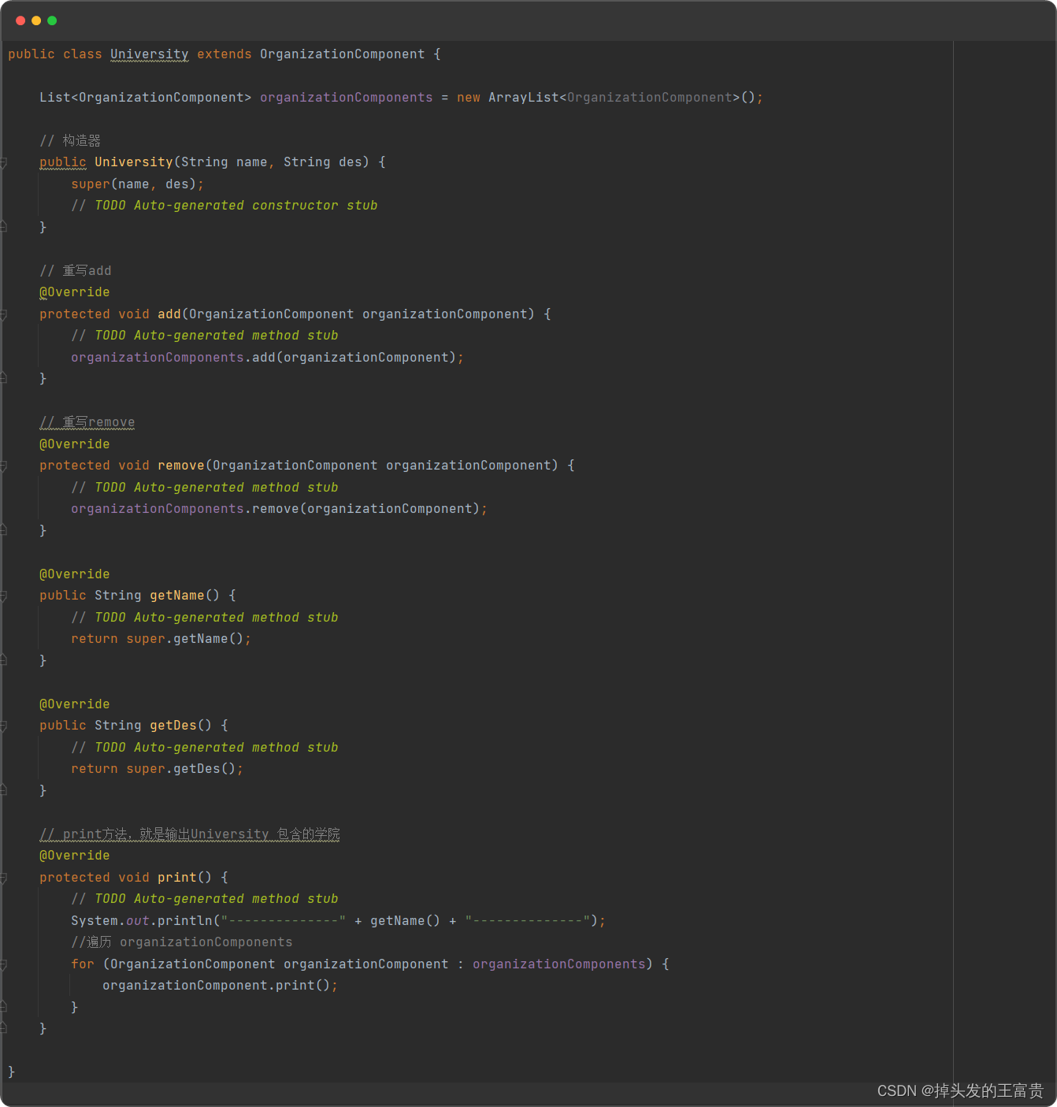Collapse the University constructor fold marker

tap(3, 162)
